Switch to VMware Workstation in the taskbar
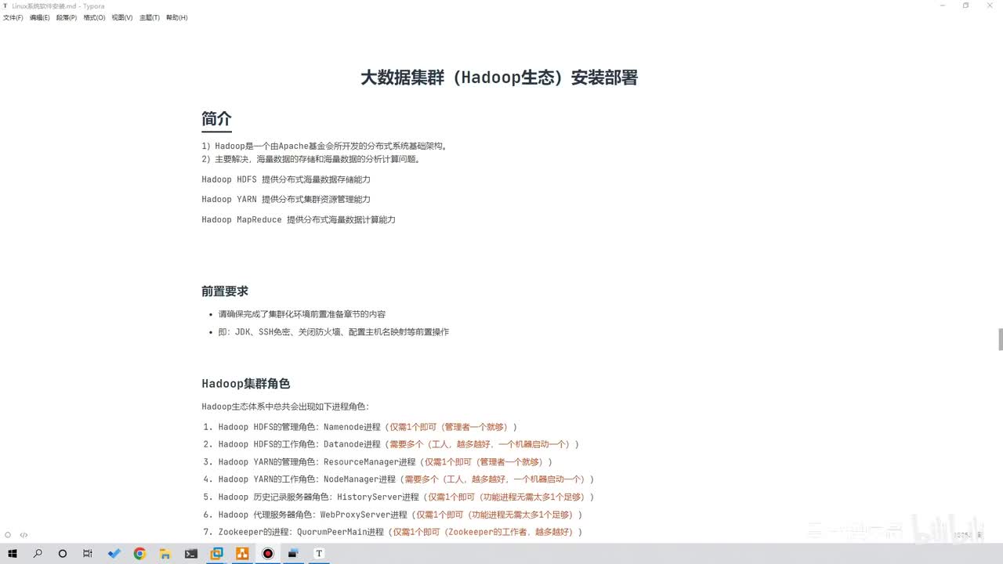The height and width of the screenshot is (564, 1003). coord(216,554)
